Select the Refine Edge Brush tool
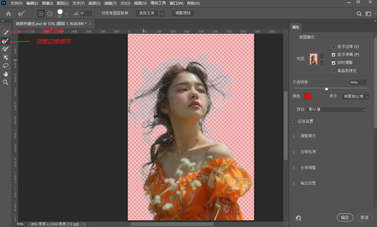The width and height of the screenshot is (377, 227). [x=5, y=41]
